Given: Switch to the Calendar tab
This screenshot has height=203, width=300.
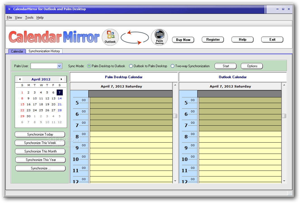Looking at the screenshot, I should pos(17,51).
